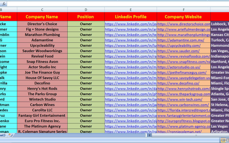Viewport: 229px width, 143px height.
Task: Open the decofino.co link
Action: [178, 83]
